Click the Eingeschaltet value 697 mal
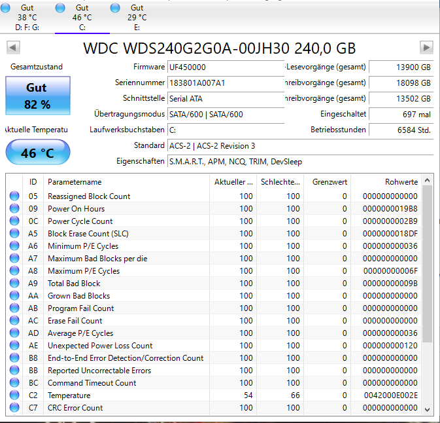Viewport: 440px width, 423px height. click(x=401, y=115)
